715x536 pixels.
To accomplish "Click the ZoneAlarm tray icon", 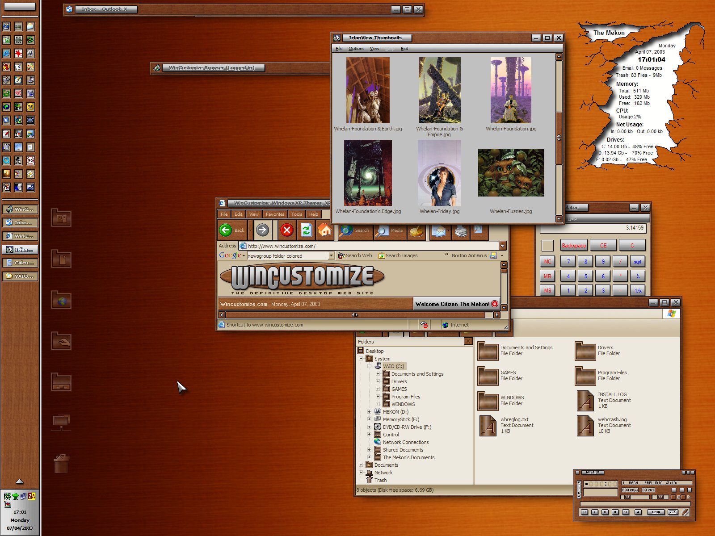I will pyautogui.click(x=32, y=496).
